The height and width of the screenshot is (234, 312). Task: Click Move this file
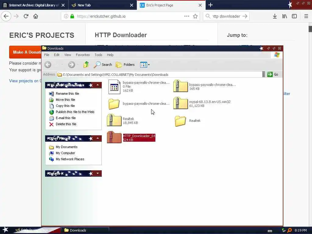(66, 100)
